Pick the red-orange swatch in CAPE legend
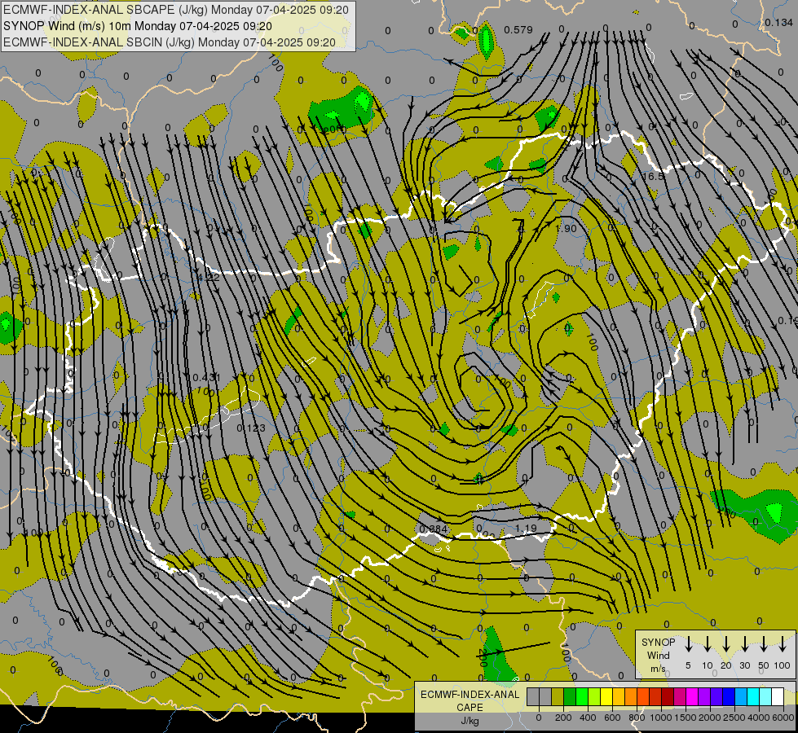The width and height of the screenshot is (798, 733). click(x=644, y=696)
